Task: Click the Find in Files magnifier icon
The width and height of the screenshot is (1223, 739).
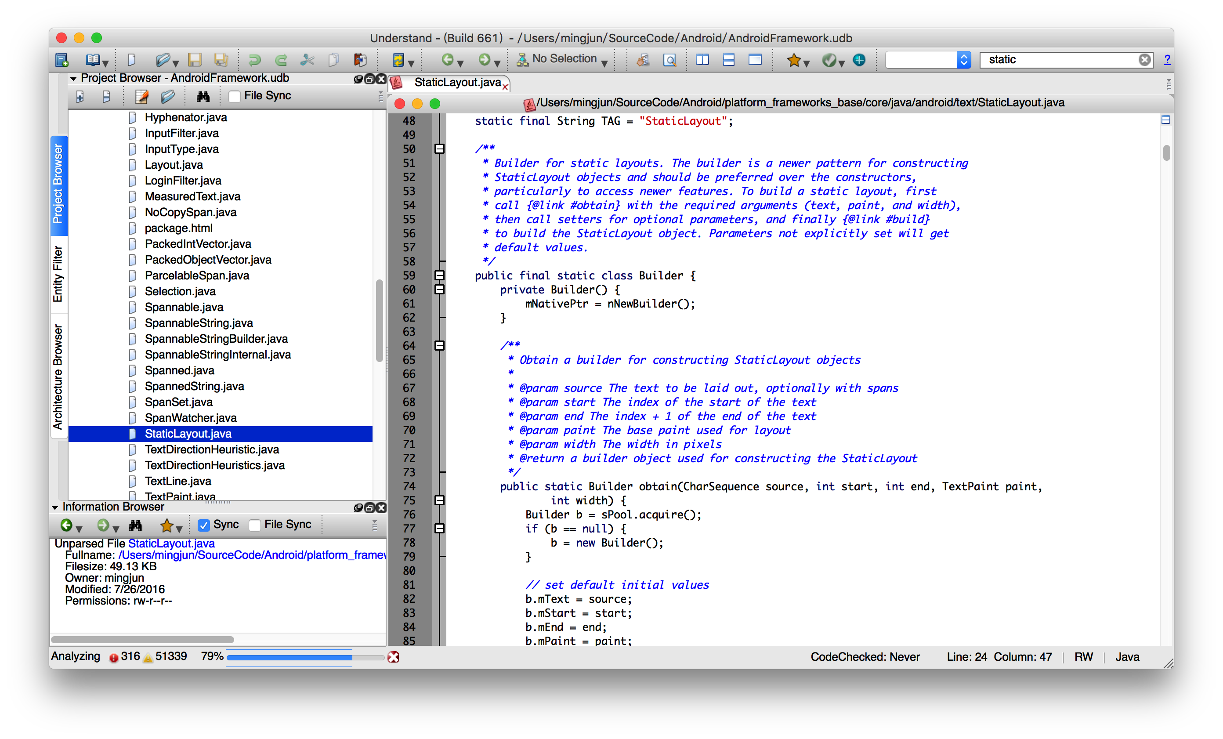Action: [x=669, y=60]
